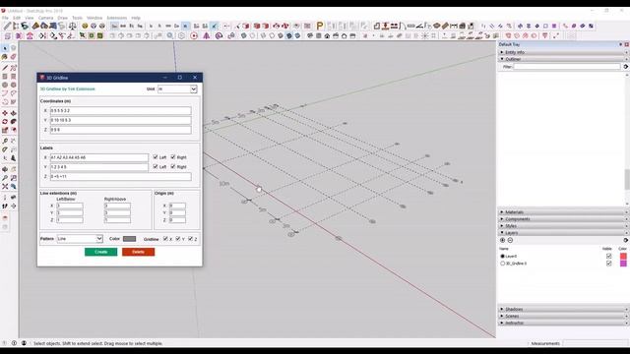
Task: Expand the Shadows panel
Action: [562, 309]
